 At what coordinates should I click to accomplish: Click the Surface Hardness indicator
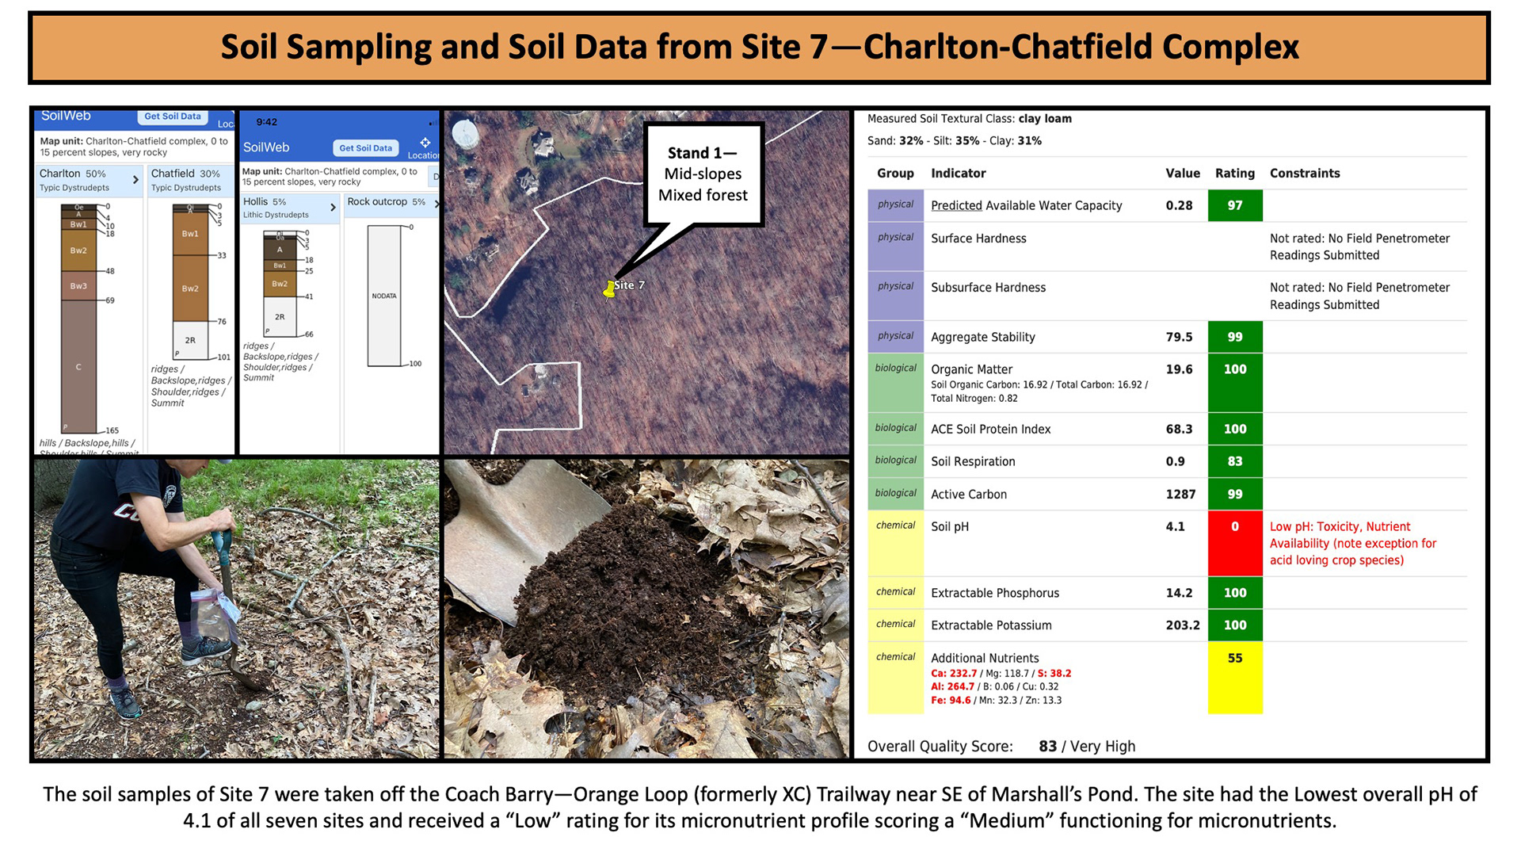[x=978, y=239]
